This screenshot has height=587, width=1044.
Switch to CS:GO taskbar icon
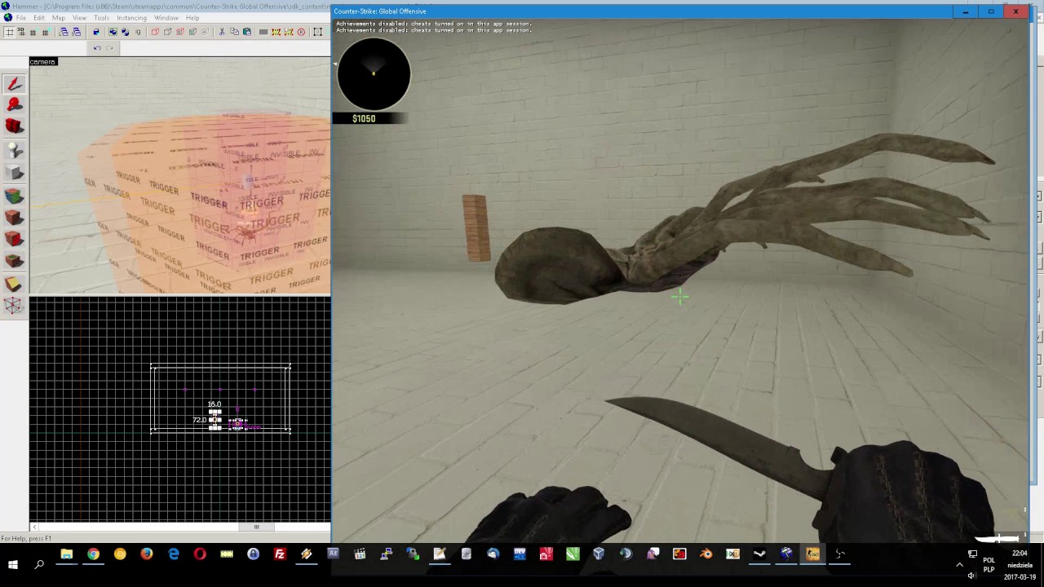(812, 554)
